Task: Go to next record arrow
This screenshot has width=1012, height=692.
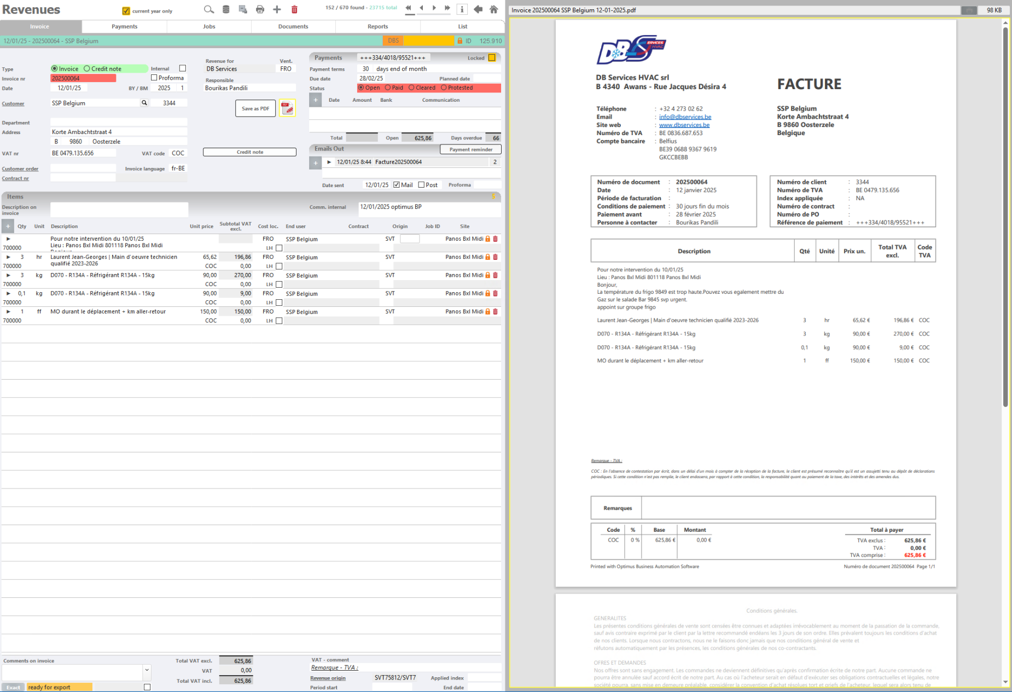Action: pos(434,8)
